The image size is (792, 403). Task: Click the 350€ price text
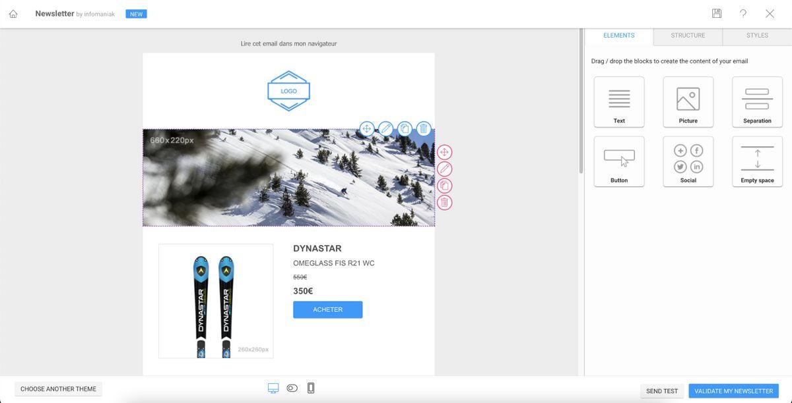tap(303, 291)
